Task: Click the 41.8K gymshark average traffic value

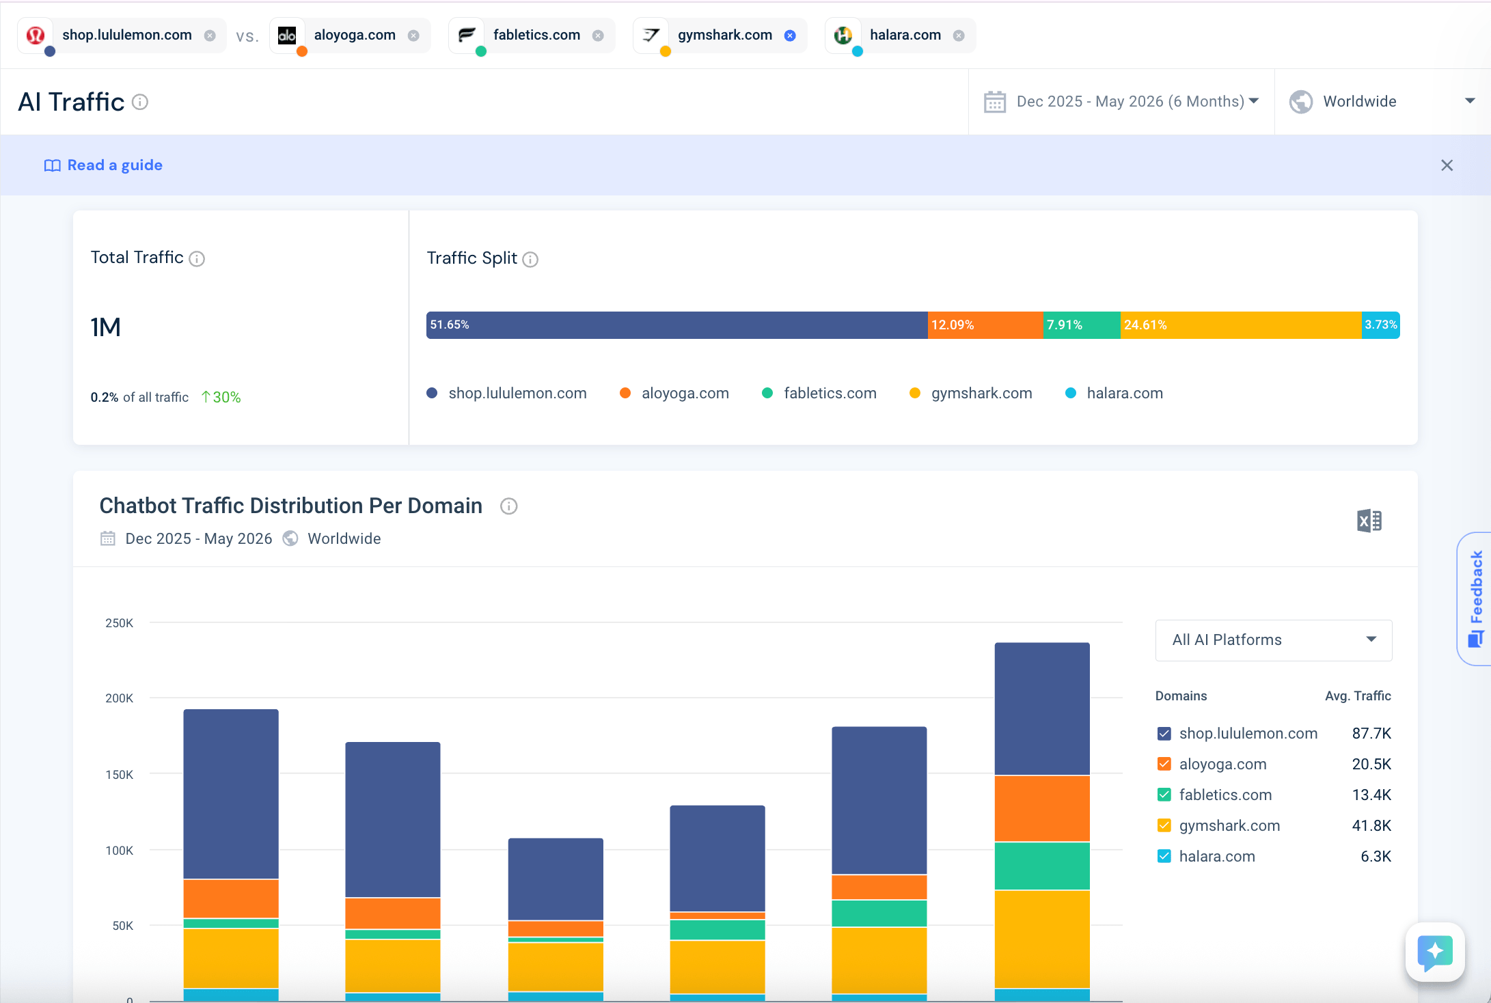Action: pos(1371,826)
